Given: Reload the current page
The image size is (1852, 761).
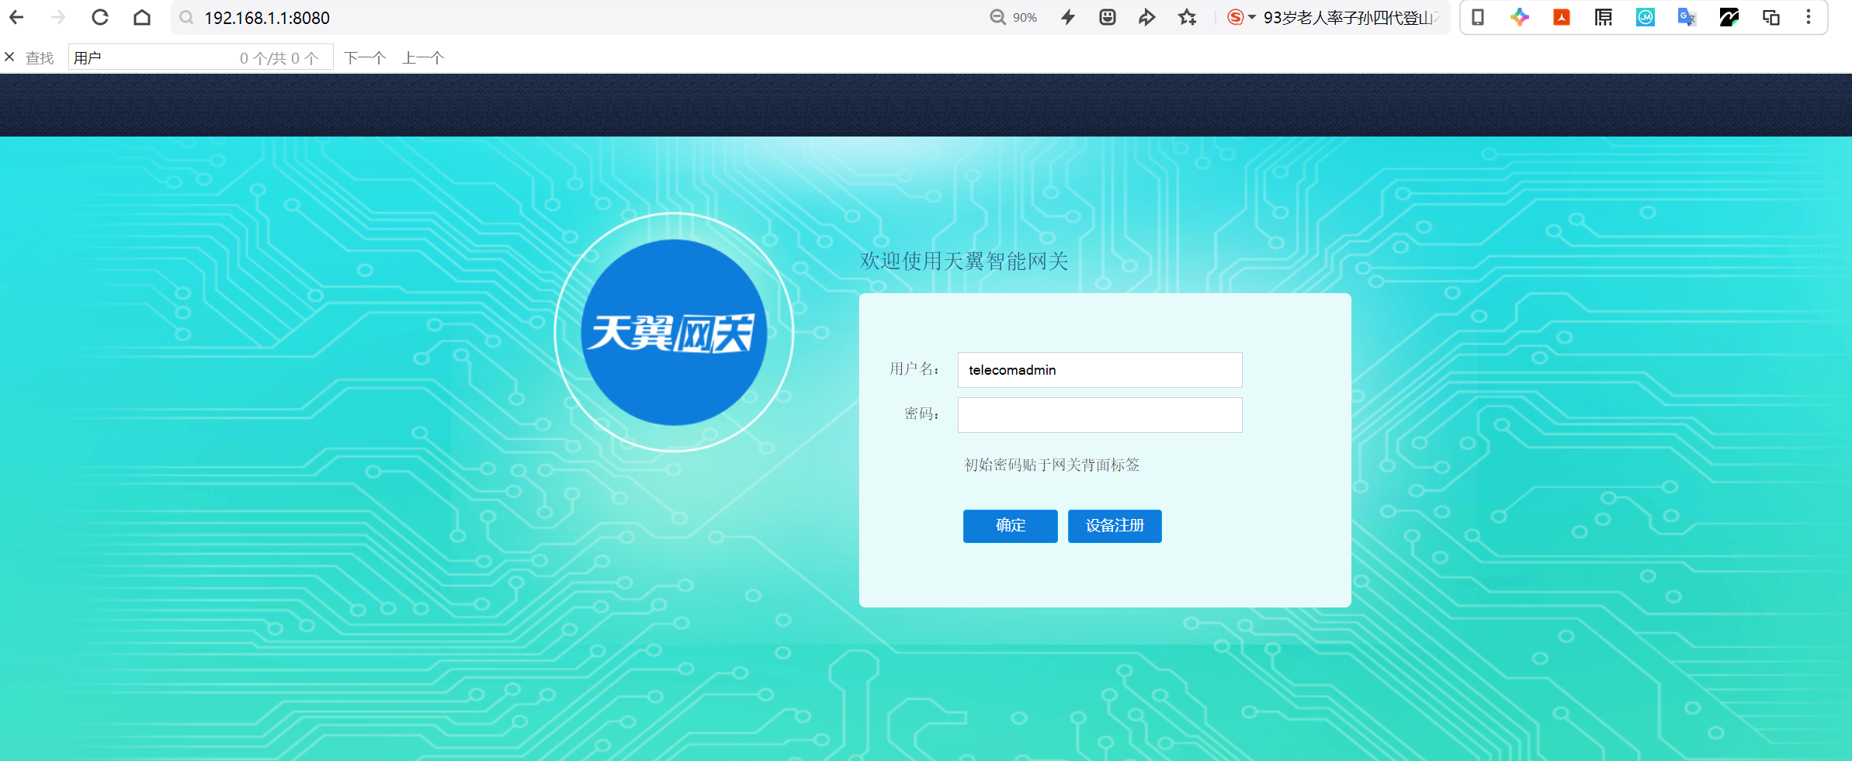Looking at the screenshot, I should pyautogui.click(x=100, y=17).
